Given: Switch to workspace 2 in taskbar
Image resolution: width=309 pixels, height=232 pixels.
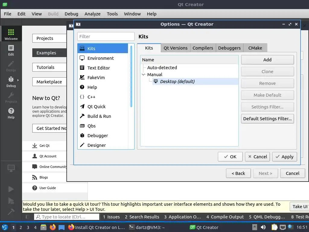Looking at the screenshot, I should 21,227.
